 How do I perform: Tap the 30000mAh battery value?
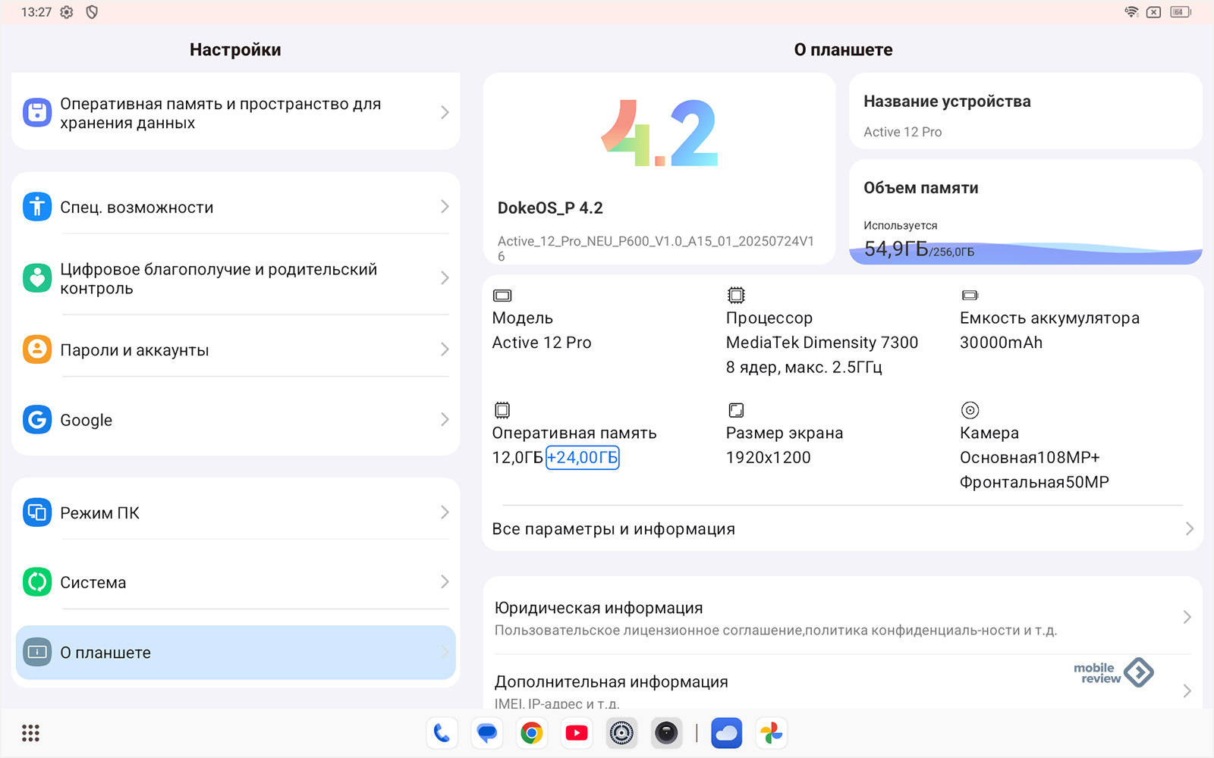1001,343
